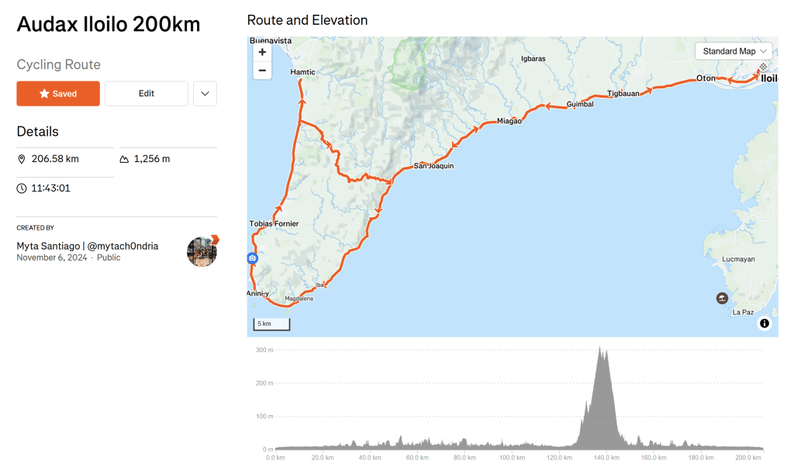This screenshot has height=467, width=794.
Task: Open the map attribution info icon
Action: pyautogui.click(x=765, y=323)
